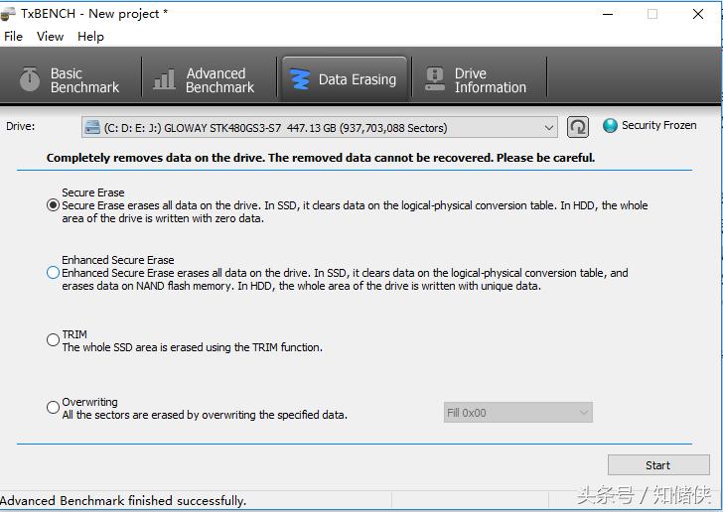Close the TxBENCH window

pos(698,14)
